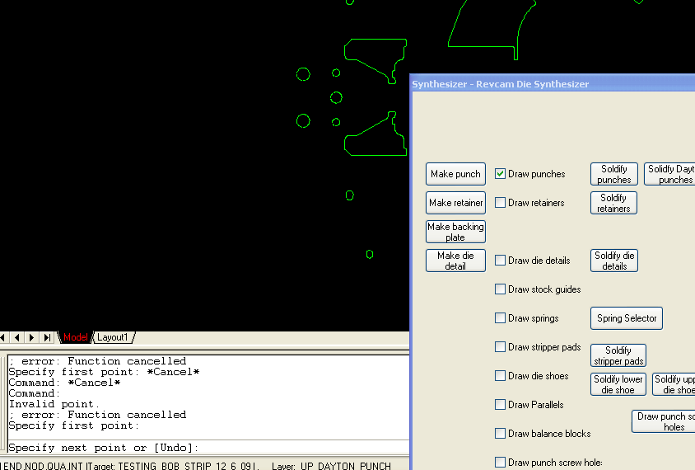
Task: Click the Synthesizer dialog title bar
Action: [553, 84]
